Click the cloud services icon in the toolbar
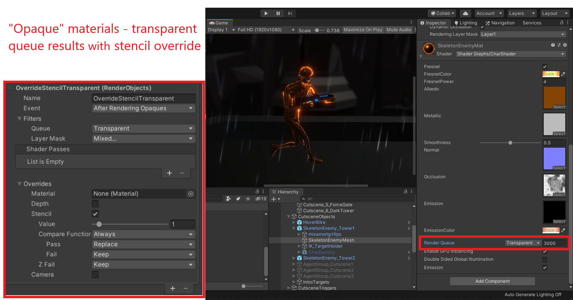 (466, 13)
